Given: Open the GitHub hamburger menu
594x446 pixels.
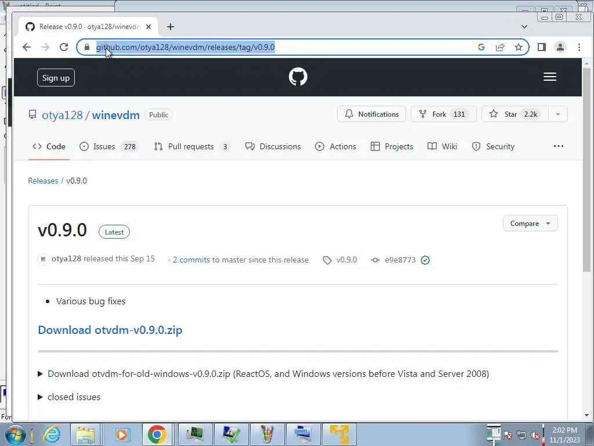Looking at the screenshot, I should pyautogui.click(x=550, y=77).
